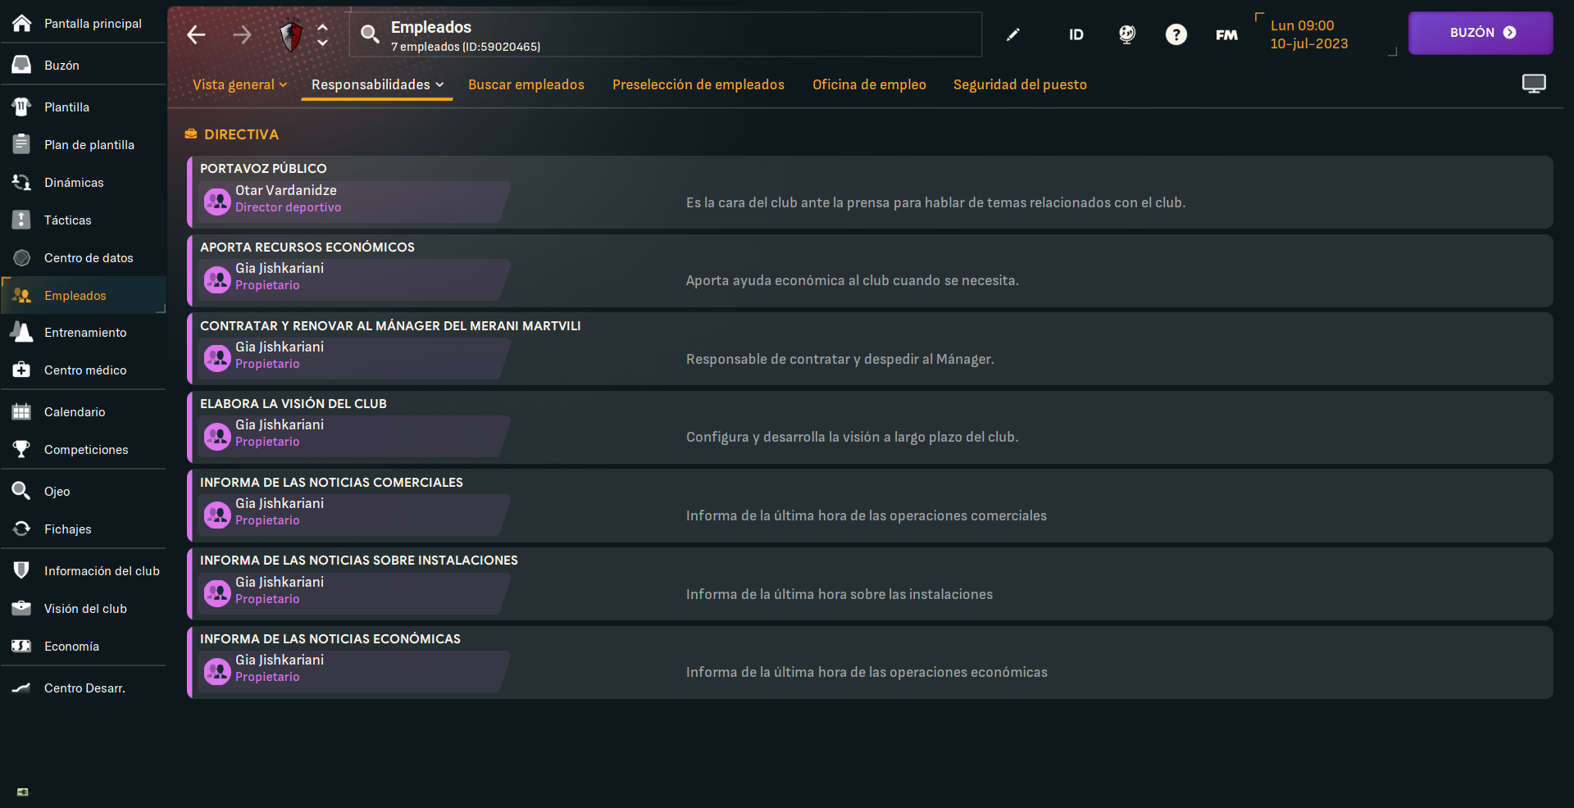The image size is (1574, 808).
Task: Click the Empleados search field
Action: click(666, 34)
